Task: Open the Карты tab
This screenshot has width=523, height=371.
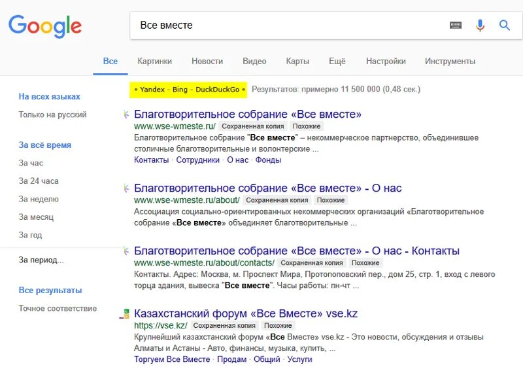Action: pyautogui.click(x=297, y=62)
